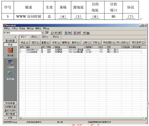149x126 pixels.
Task: Close the sidebar panel with X
Action: tap(15, 37)
